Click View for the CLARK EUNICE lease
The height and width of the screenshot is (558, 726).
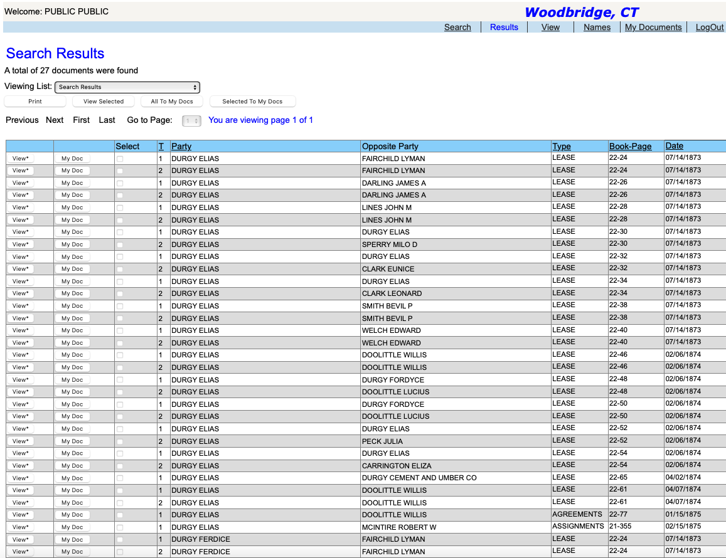click(x=20, y=269)
